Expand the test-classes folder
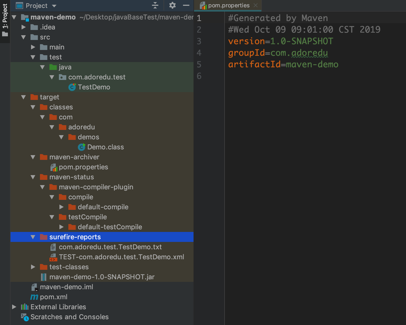Viewport: 406px width, 325px height. (x=33, y=267)
